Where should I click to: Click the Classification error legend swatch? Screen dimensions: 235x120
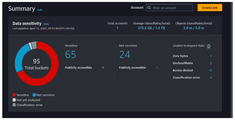coord(14,105)
